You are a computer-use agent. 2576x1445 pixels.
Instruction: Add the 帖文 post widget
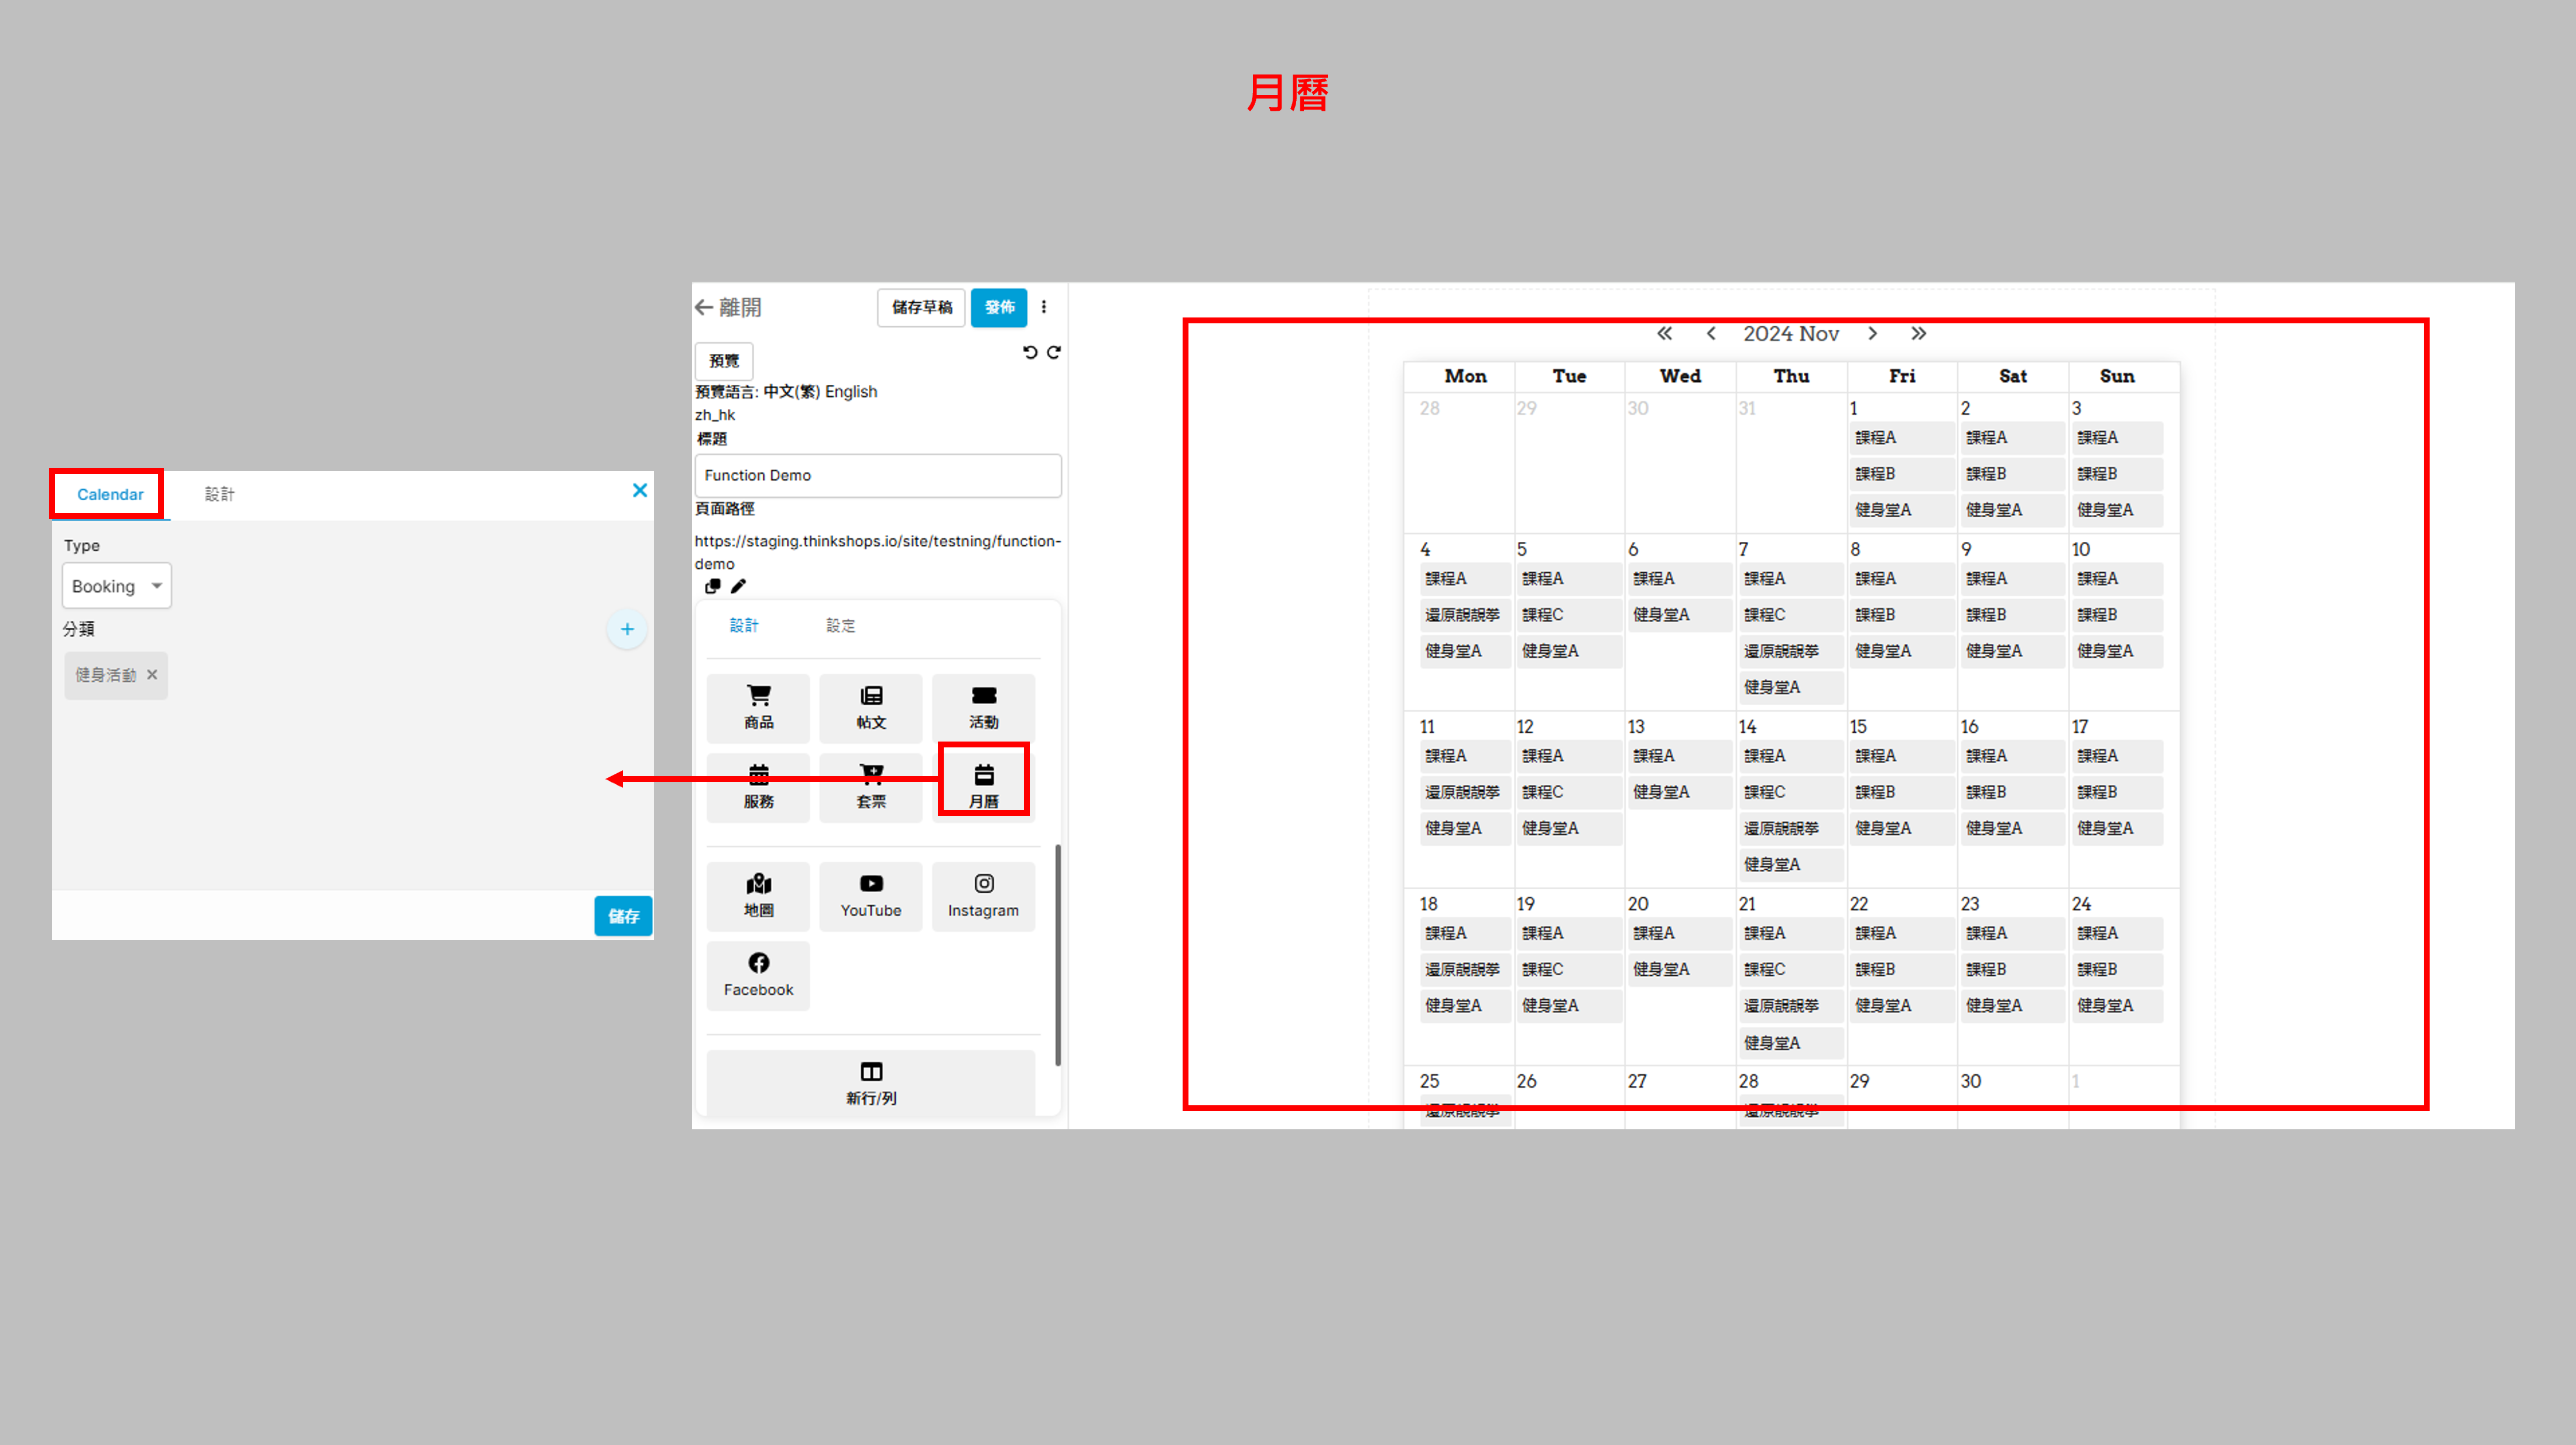click(870, 706)
